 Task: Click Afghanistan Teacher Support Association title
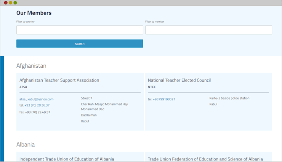tap(59, 80)
